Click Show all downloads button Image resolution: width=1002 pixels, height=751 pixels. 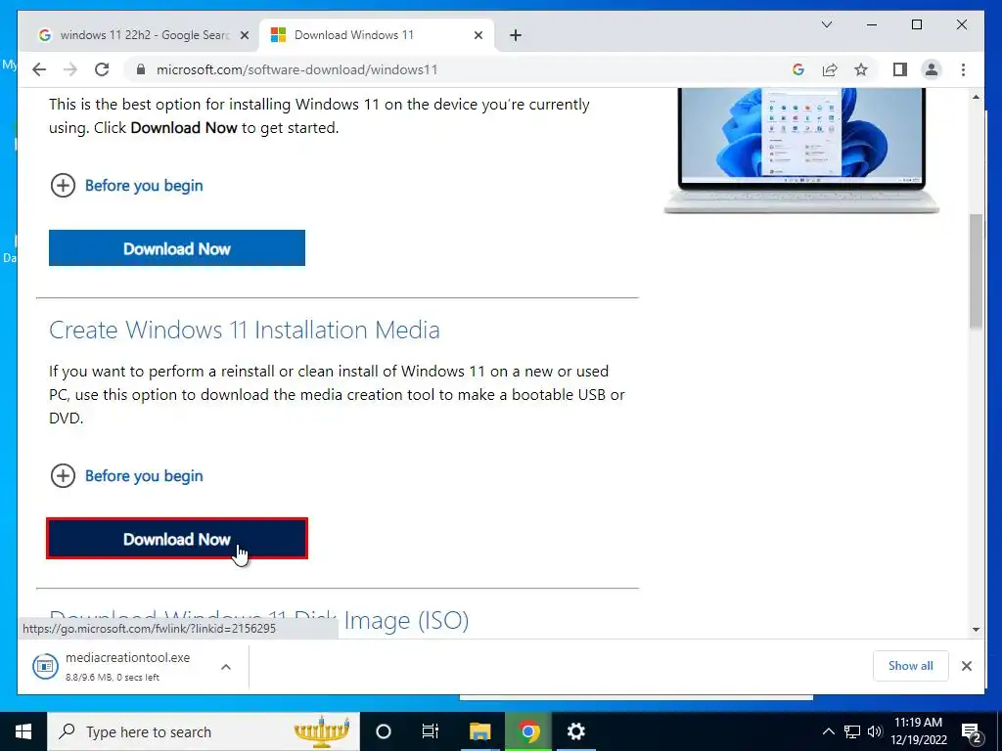[x=911, y=666]
